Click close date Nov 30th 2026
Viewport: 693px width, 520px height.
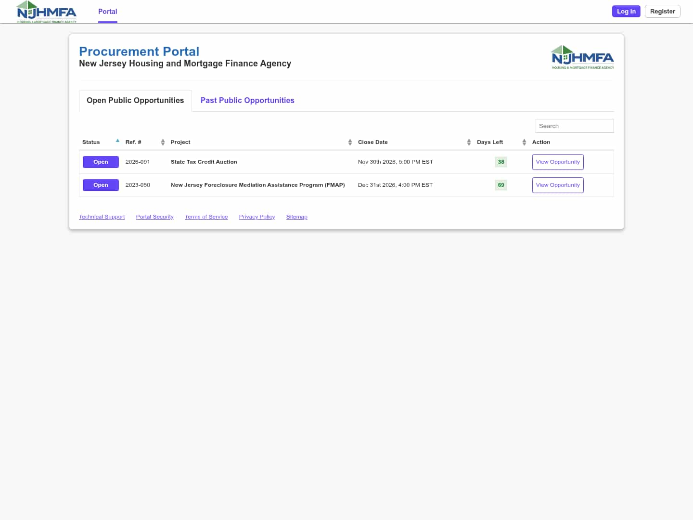tap(396, 162)
